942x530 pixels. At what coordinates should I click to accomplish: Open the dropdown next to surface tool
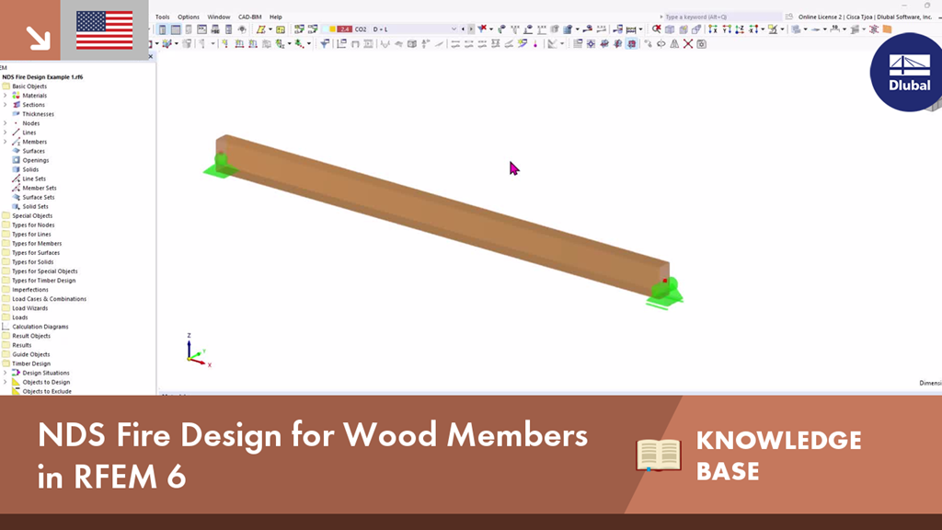pos(270,29)
